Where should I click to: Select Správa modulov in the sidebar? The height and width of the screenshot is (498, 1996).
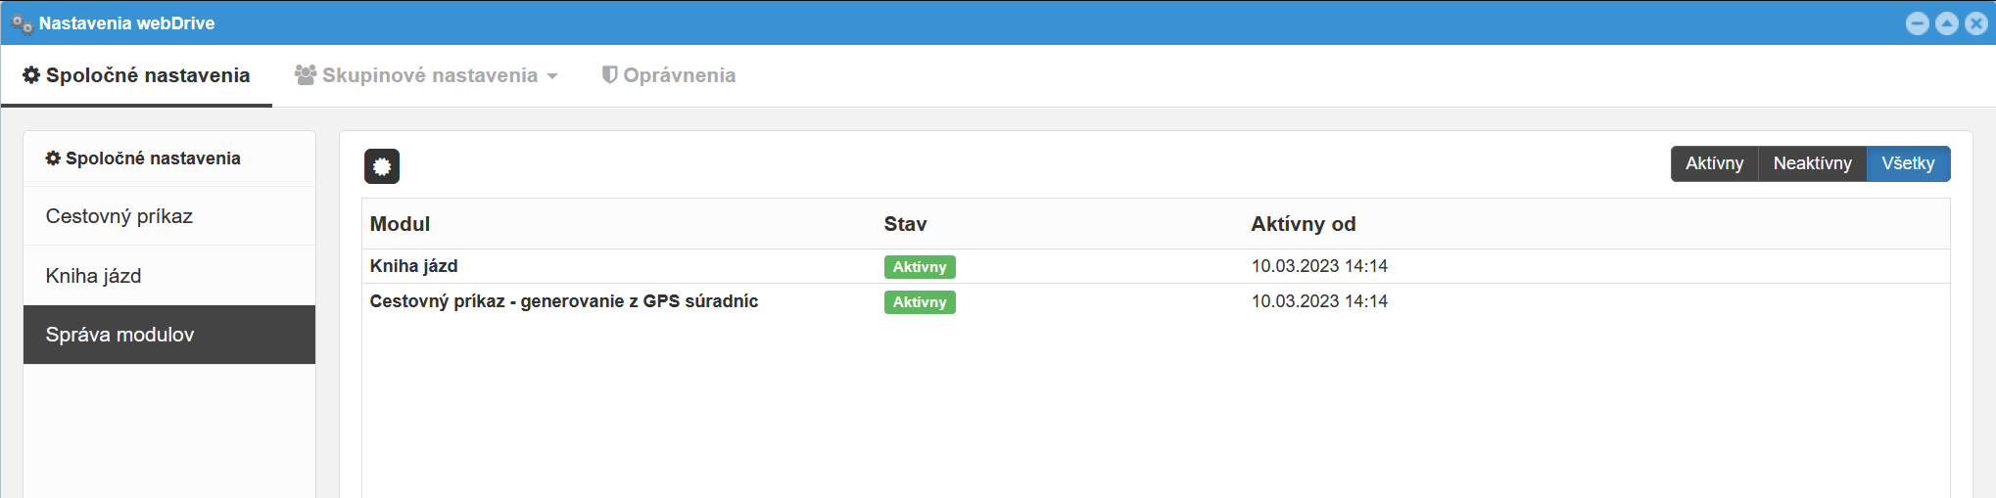(120, 335)
